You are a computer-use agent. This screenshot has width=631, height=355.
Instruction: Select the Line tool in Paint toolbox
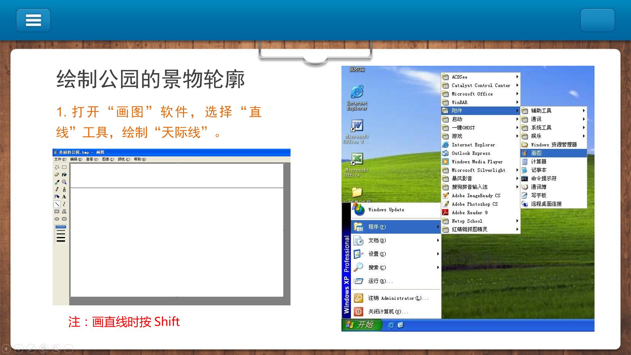pos(57,204)
